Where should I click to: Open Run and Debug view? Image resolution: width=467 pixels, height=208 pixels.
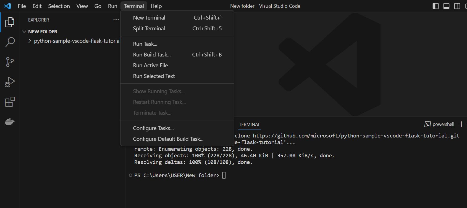point(10,82)
